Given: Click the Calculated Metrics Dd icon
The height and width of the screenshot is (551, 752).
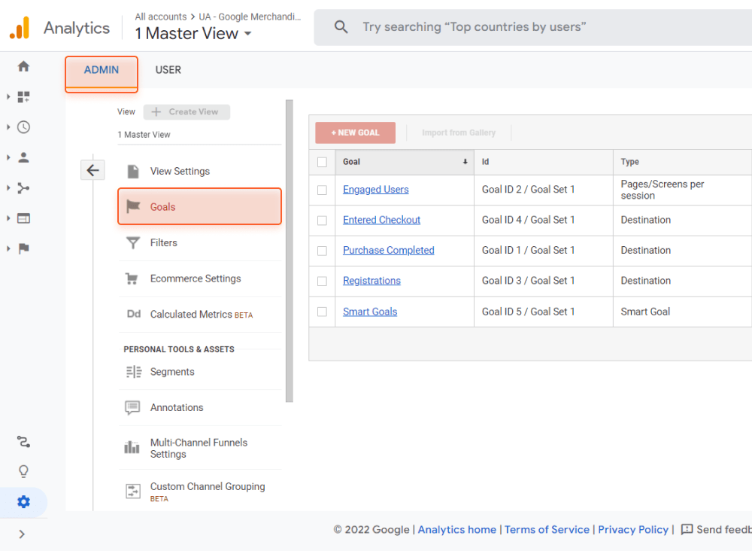Looking at the screenshot, I should [x=134, y=314].
